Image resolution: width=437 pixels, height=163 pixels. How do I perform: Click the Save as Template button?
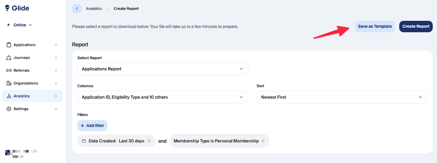coord(375,26)
